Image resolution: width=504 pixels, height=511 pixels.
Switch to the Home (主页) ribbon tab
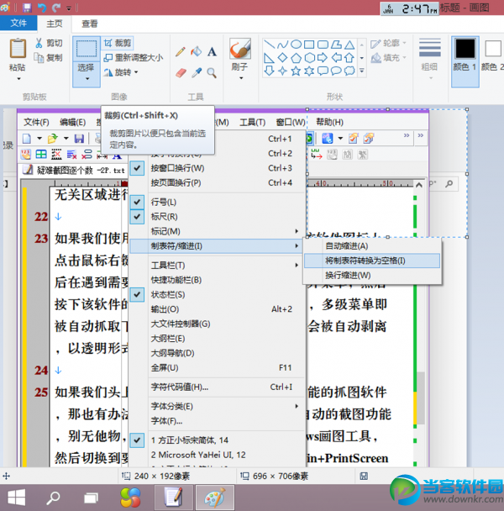pos(54,24)
